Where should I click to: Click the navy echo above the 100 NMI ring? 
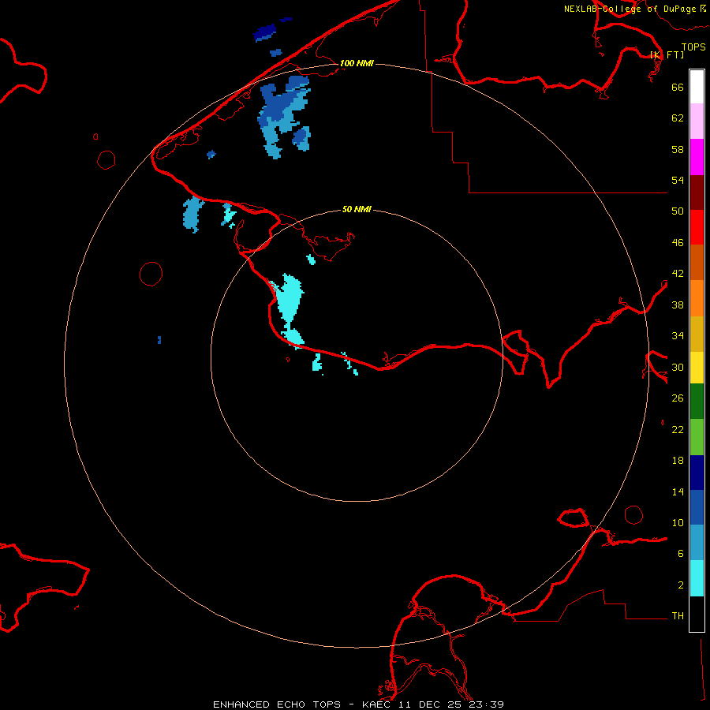265,32
